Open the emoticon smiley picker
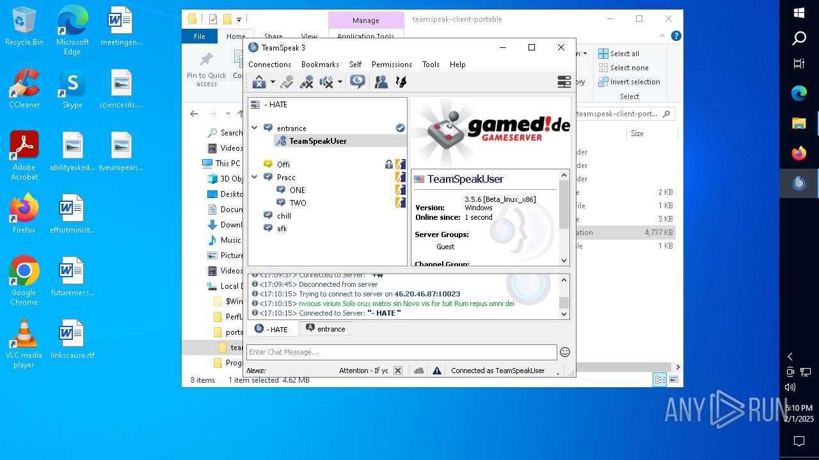Screen dimensions: 819x460 tap(565, 352)
